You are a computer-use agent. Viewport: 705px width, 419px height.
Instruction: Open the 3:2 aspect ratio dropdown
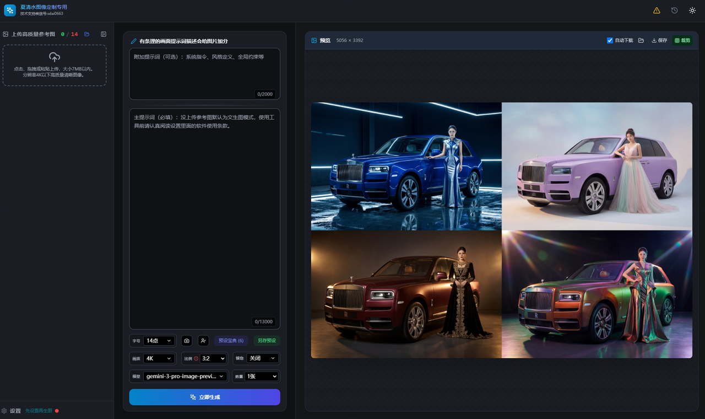pos(213,358)
